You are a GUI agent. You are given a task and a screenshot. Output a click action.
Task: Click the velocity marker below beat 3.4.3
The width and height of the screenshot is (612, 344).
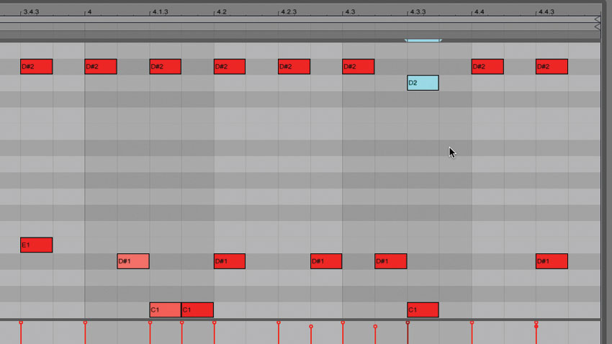click(x=21, y=322)
